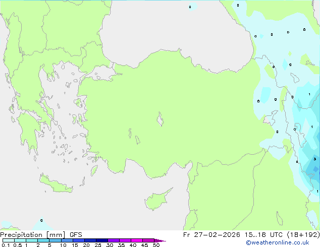Click the '[mm]' unit label

56,235
